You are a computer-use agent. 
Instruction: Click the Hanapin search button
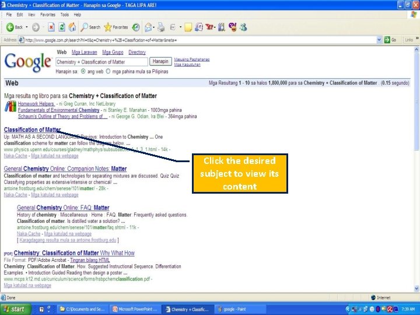[160, 62]
